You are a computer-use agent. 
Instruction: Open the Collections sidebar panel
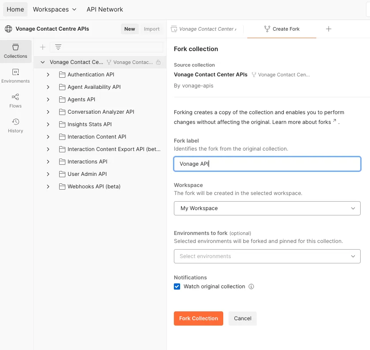click(x=16, y=51)
